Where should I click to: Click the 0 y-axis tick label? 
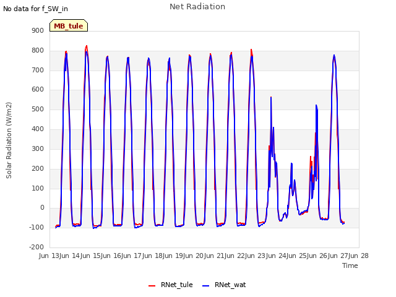[42, 208]
